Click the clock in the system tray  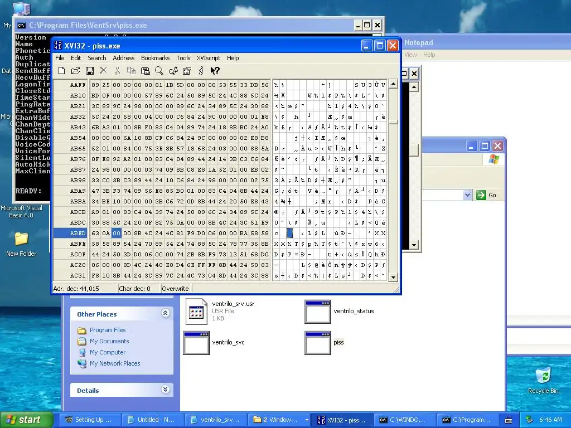click(x=550, y=420)
